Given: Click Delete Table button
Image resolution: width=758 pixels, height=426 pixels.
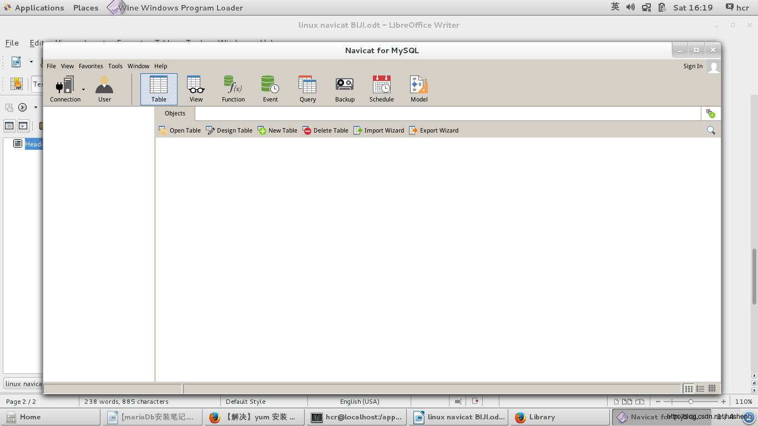Looking at the screenshot, I should tap(326, 130).
